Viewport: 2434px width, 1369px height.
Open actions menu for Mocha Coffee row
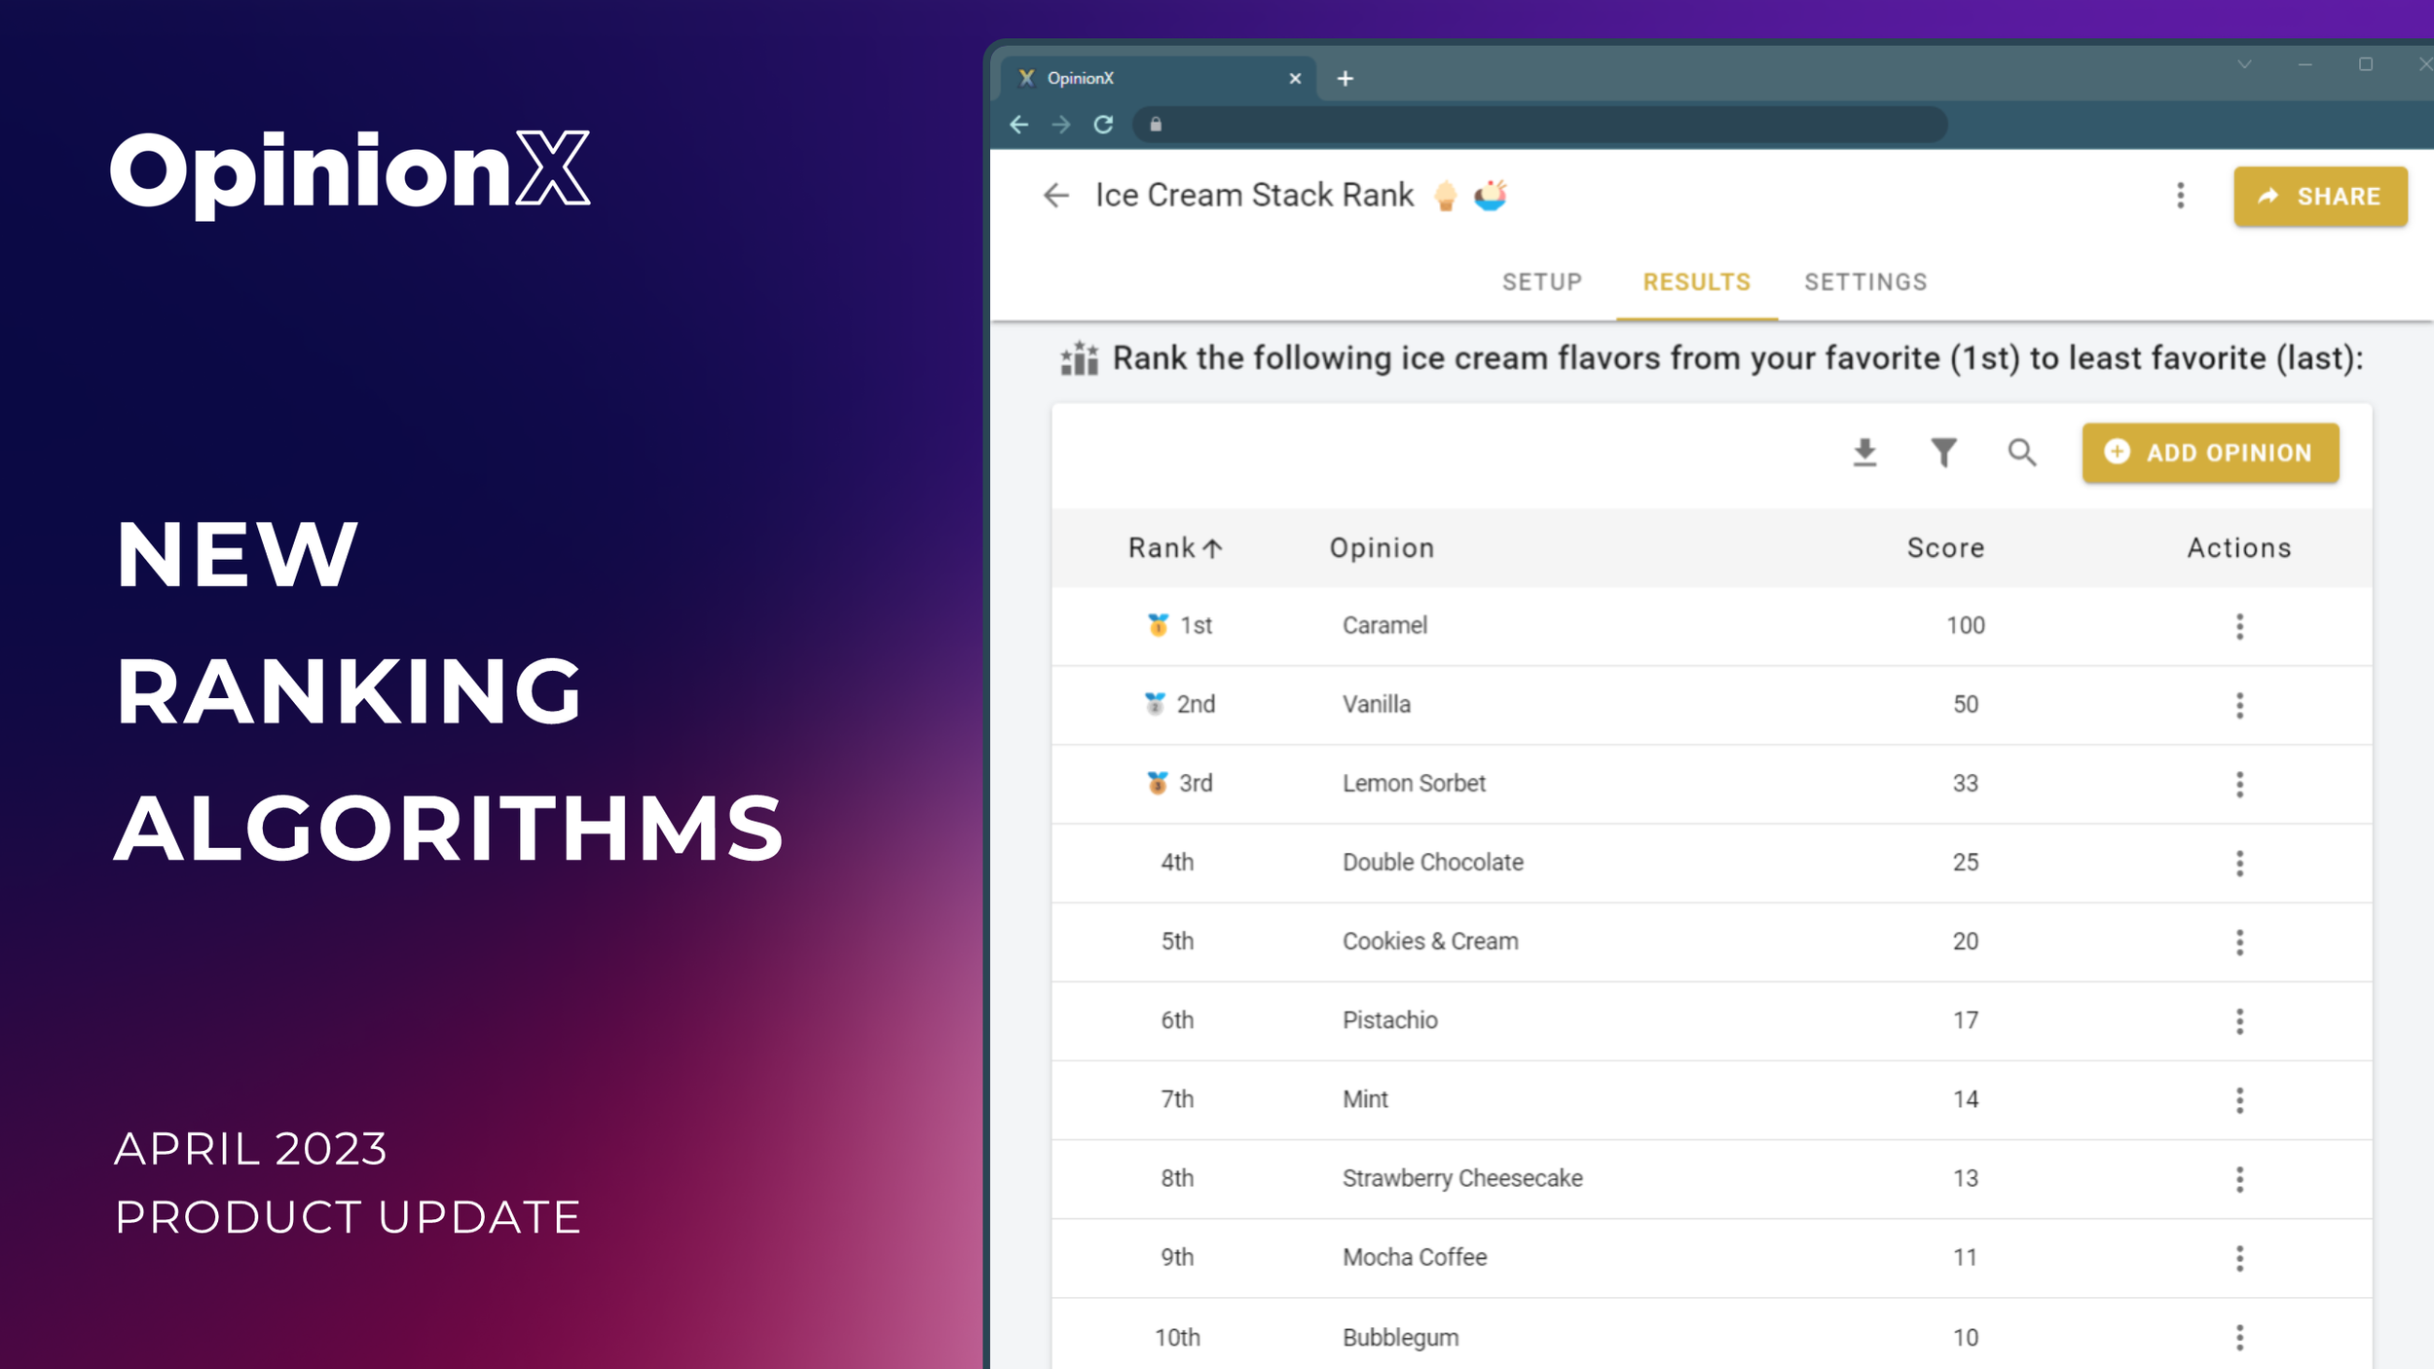[2239, 1258]
